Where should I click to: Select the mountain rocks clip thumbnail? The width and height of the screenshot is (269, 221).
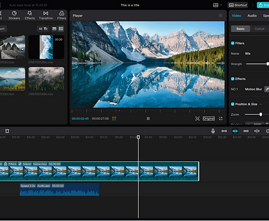13,47
